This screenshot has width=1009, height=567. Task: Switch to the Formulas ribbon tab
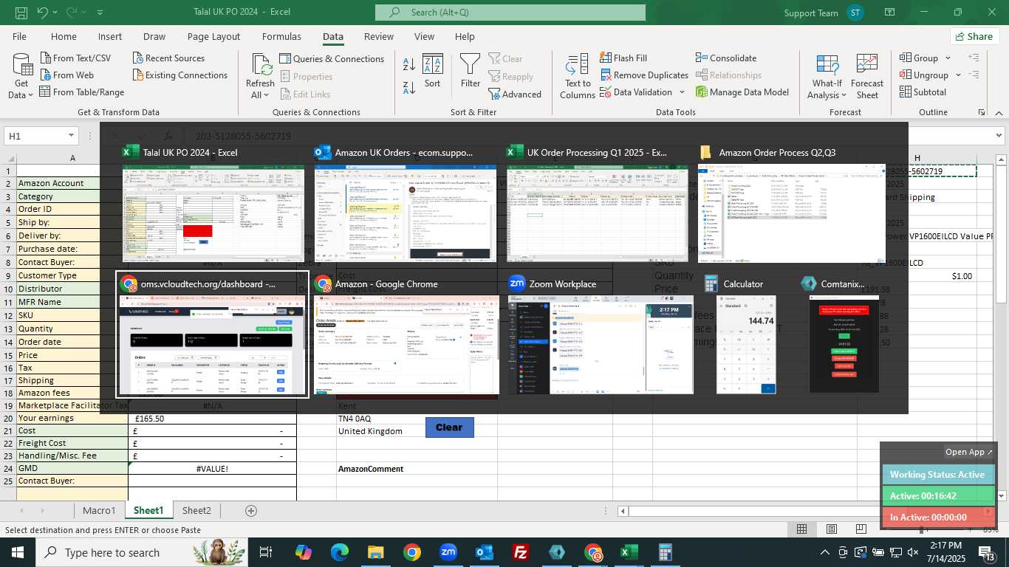point(281,36)
